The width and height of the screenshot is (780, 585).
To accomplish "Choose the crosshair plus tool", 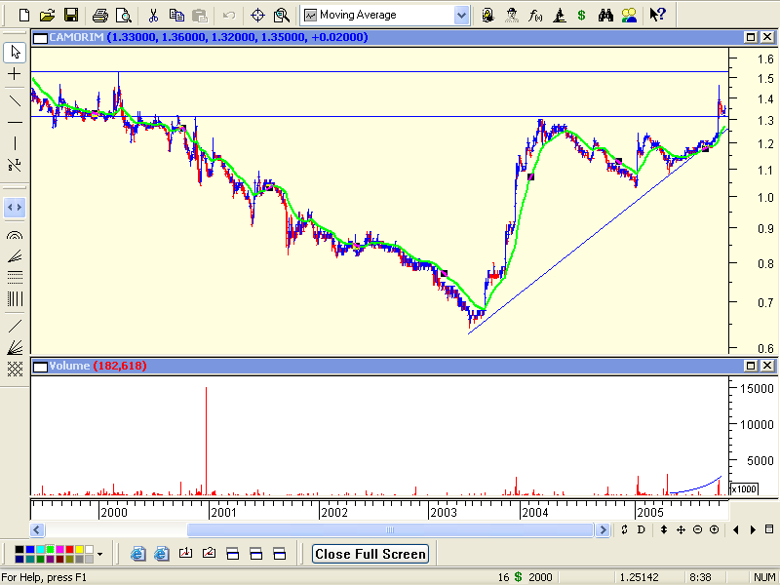I will (x=15, y=74).
